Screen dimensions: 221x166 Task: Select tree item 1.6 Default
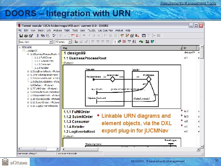[x=42, y=85]
